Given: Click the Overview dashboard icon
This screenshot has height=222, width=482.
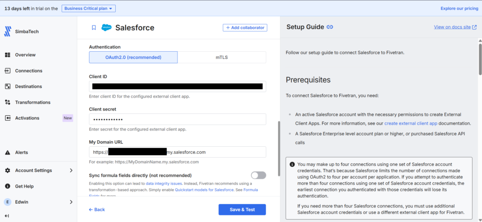Looking at the screenshot, I should tap(8, 55).
